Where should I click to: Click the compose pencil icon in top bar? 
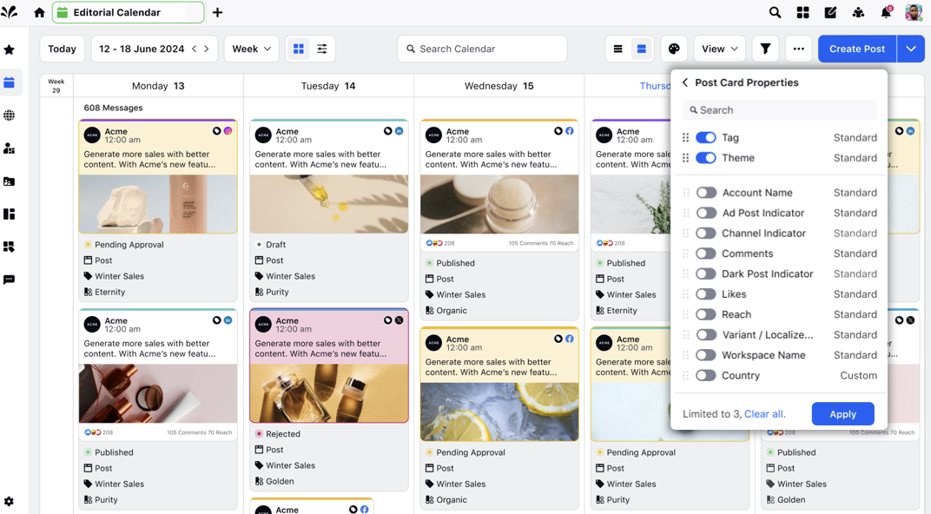(x=830, y=12)
